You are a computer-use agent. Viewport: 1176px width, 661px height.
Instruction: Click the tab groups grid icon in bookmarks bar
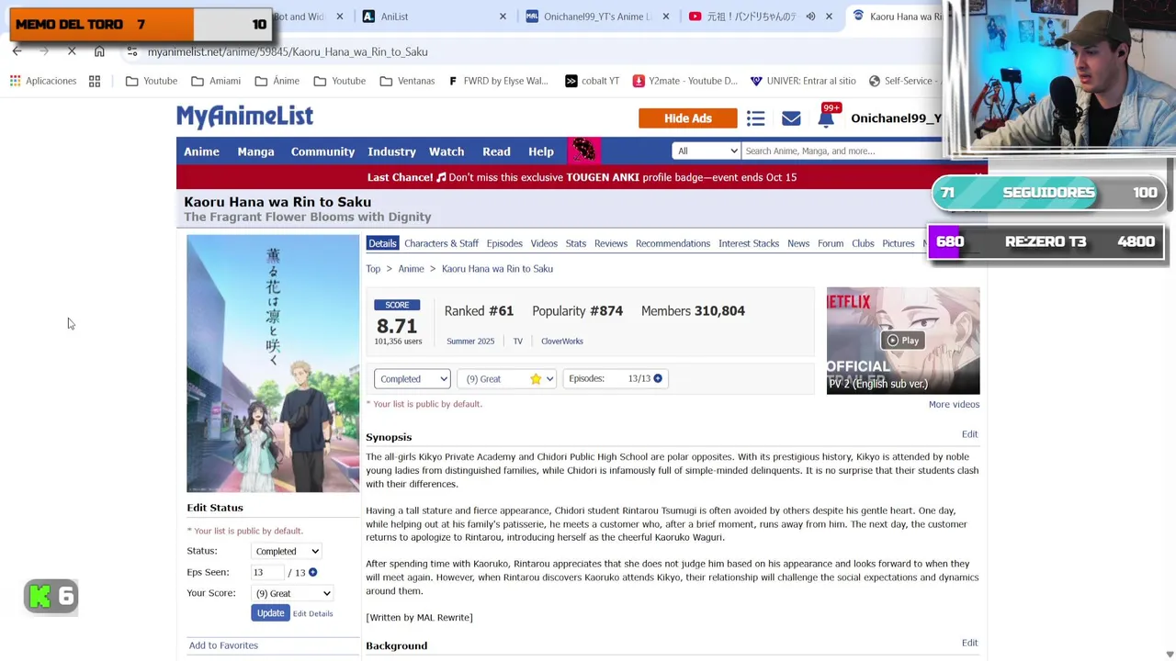click(x=95, y=81)
